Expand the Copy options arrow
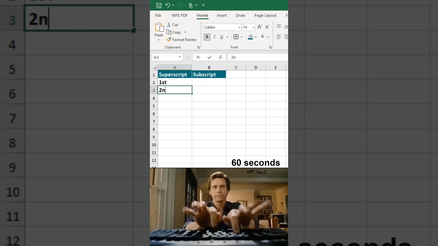The width and height of the screenshot is (438, 246). (x=185, y=32)
